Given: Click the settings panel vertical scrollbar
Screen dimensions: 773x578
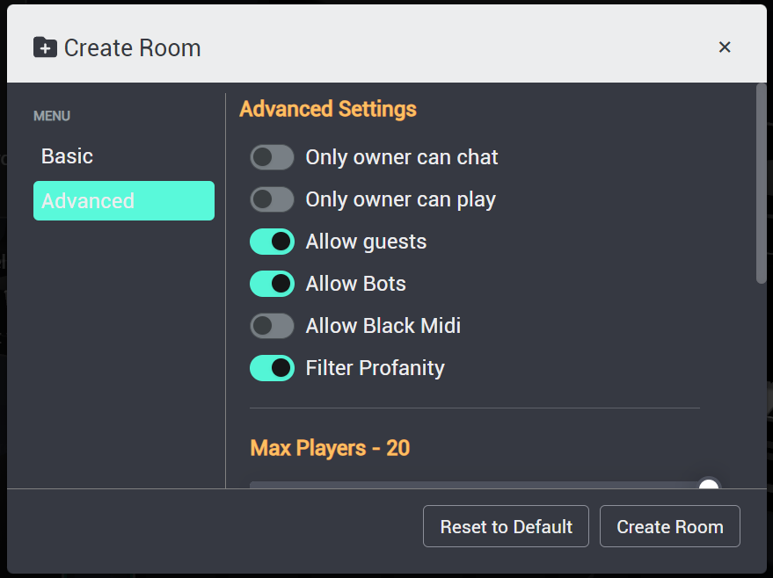Looking at the screenshot, I should point(762,184).
